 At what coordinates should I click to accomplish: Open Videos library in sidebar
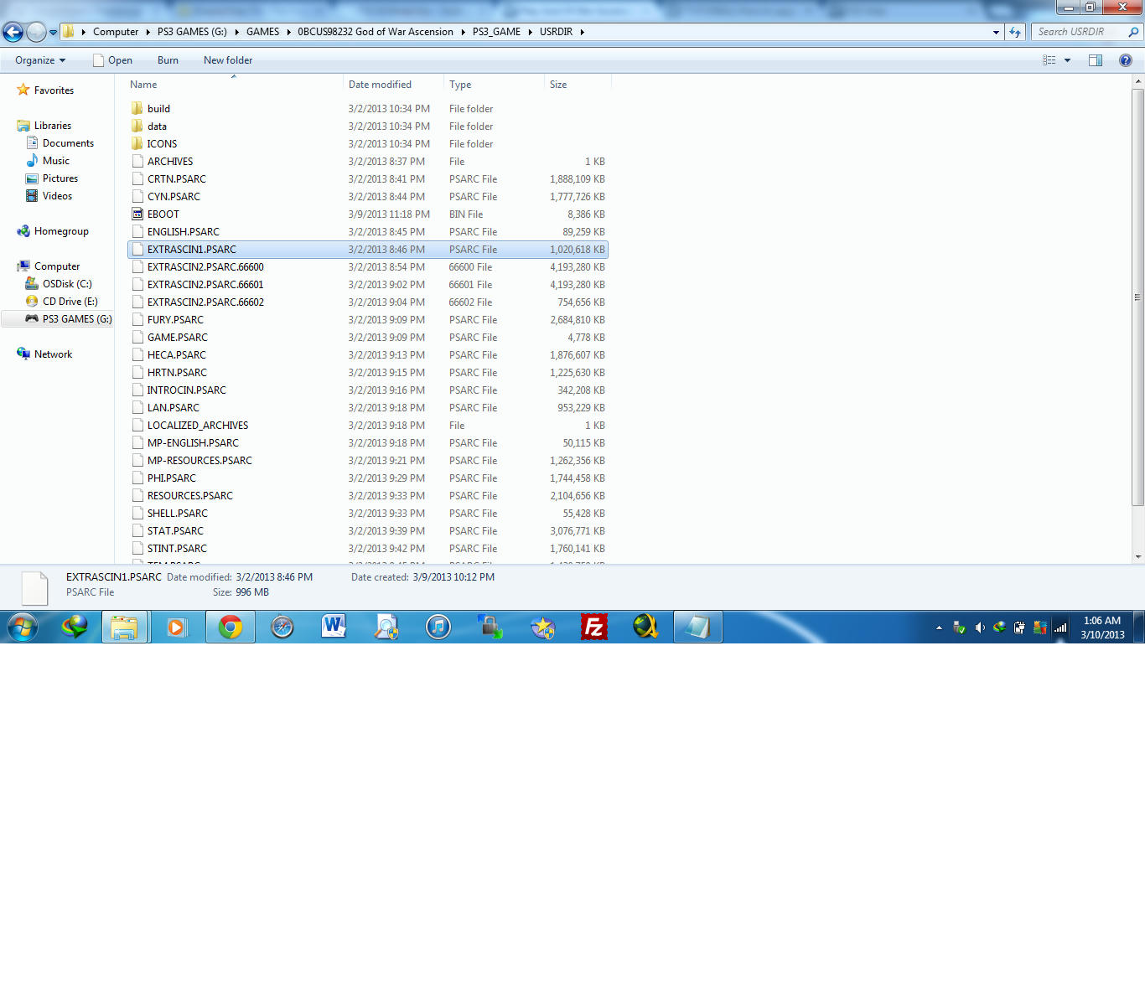click(57, 196)
